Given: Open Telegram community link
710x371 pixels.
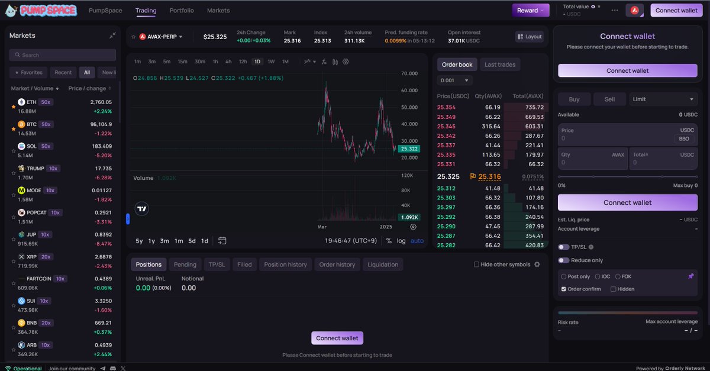Looking at the screenshot, I should click(103, 368).
